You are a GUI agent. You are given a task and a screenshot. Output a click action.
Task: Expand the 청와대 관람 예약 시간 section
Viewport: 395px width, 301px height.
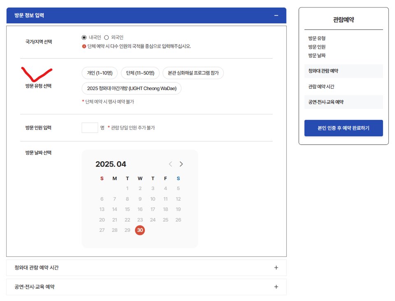coord(146,268)
